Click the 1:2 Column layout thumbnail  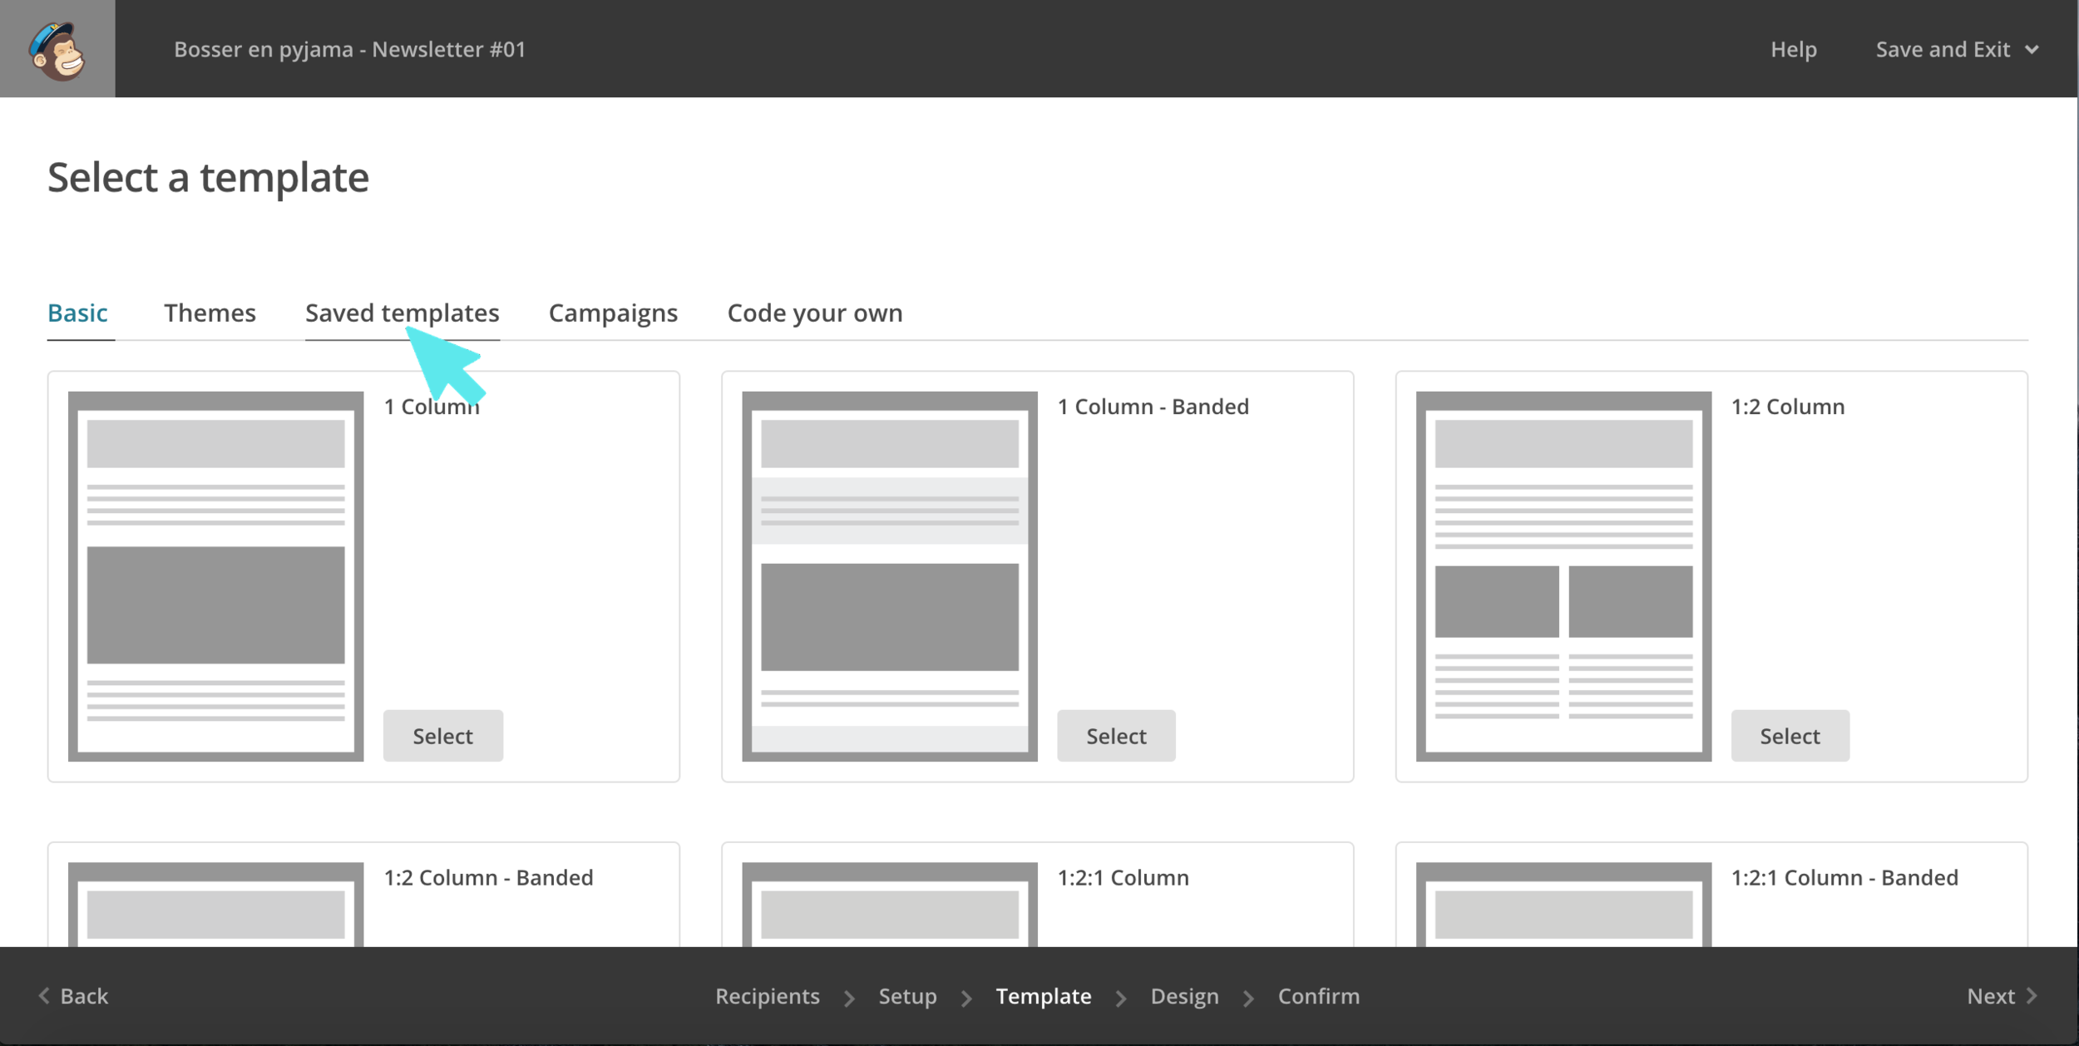pyautogui.click(x=1563, y=575)
